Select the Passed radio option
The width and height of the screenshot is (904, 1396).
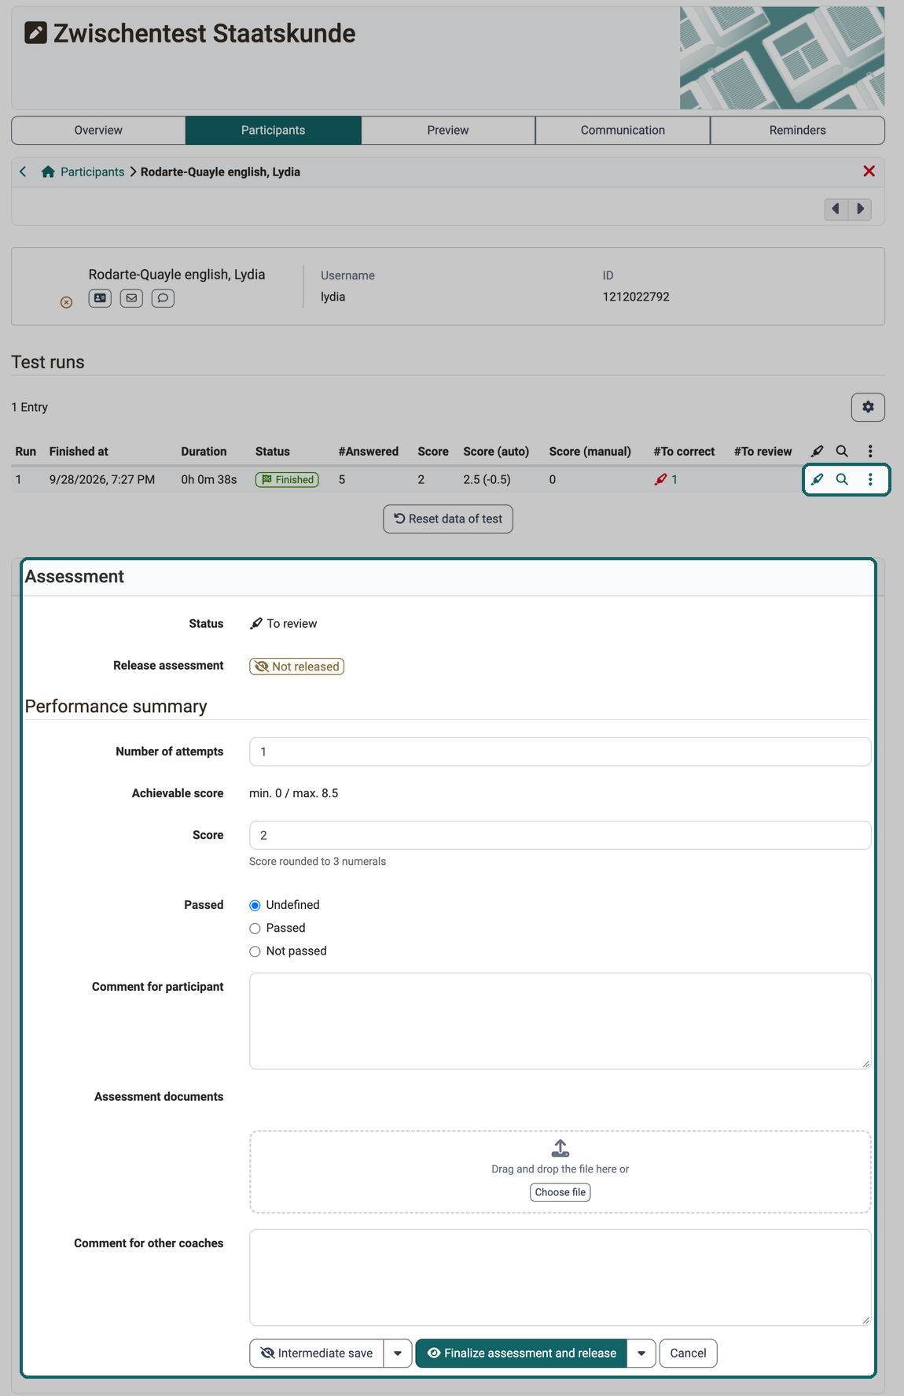[255, 929]
